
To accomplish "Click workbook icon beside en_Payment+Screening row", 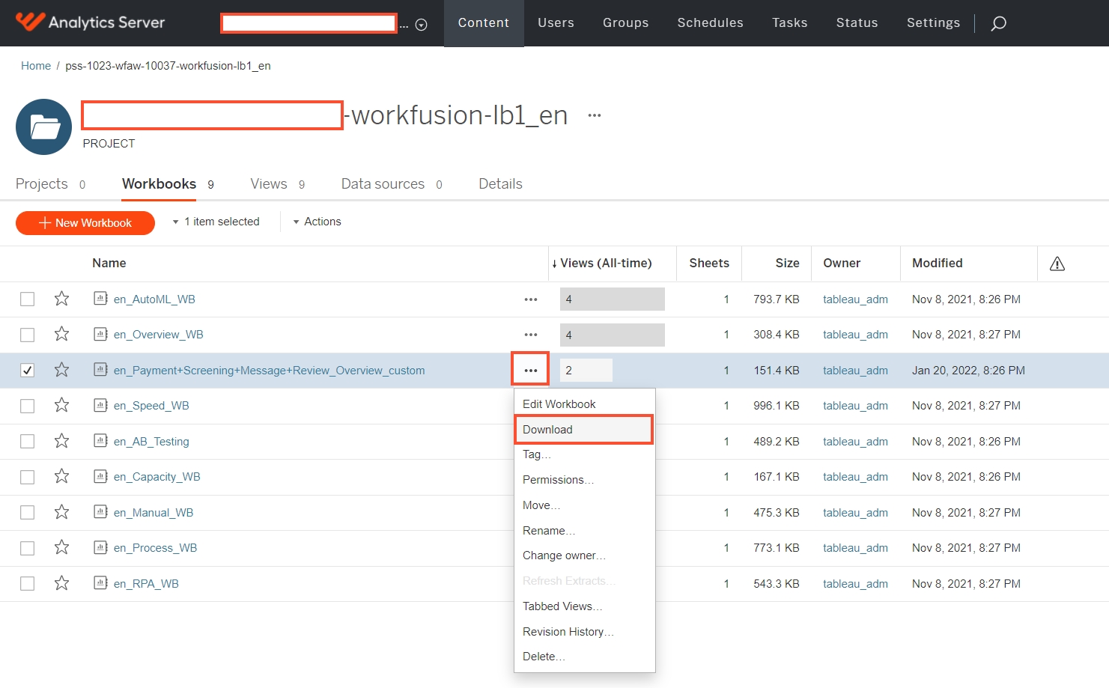I will [100, 369].
